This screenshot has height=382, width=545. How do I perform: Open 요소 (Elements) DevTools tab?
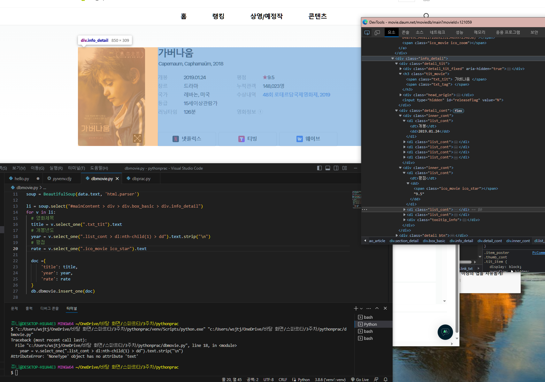[392, 32]
